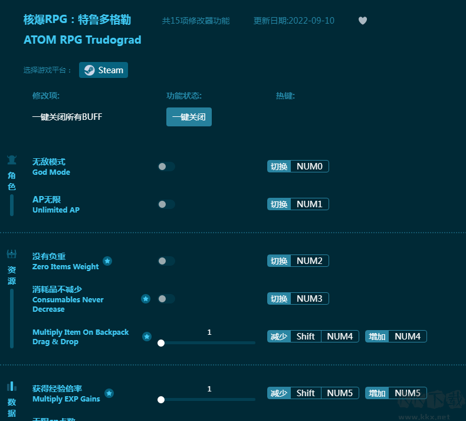Click the NUM0 hotkey field
Viewport: 466px width, 421px height.
[x=310, y=167]
